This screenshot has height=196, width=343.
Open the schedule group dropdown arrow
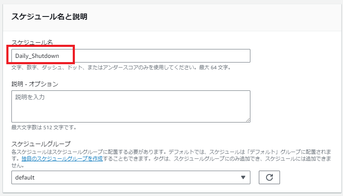243,177
